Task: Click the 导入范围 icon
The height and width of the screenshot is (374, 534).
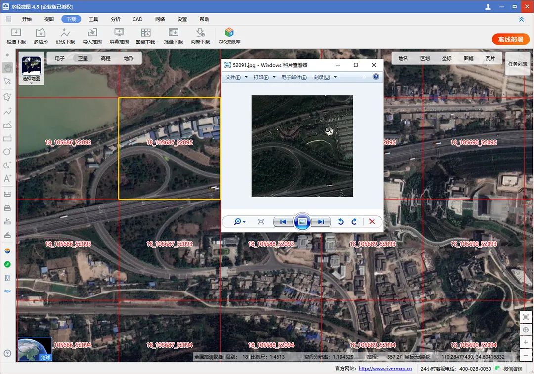Action: pos(92,36)
